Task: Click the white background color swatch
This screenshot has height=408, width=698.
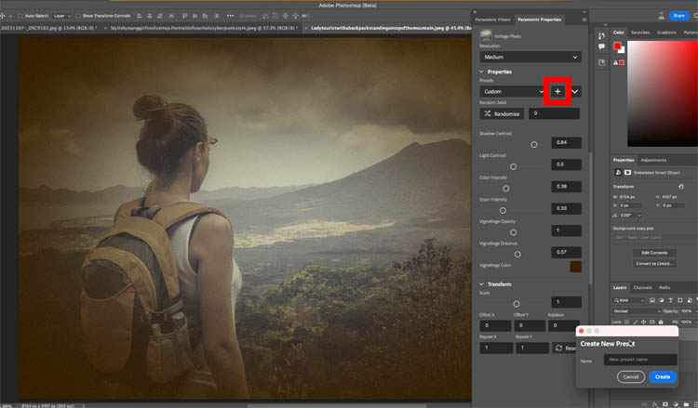Action: [622, 50]
